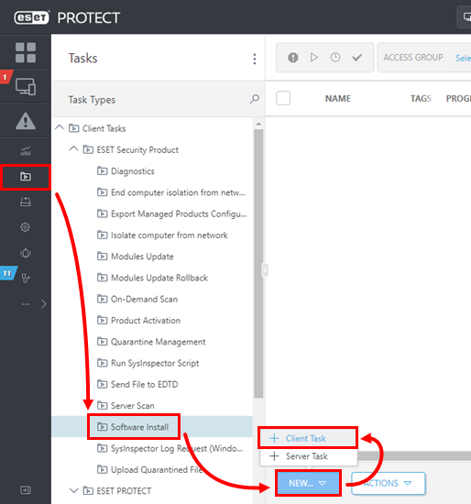Click the Select link beside Access Group
The height and width of the screenshot is (504, 471).
[x=463, y=58]
